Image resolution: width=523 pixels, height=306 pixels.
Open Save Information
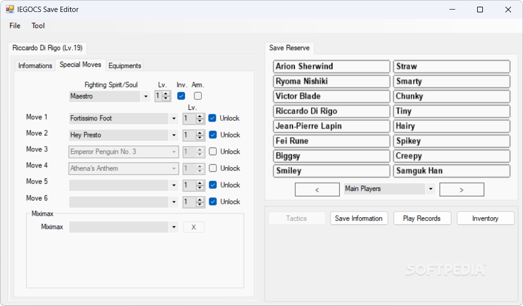(359, 218)
